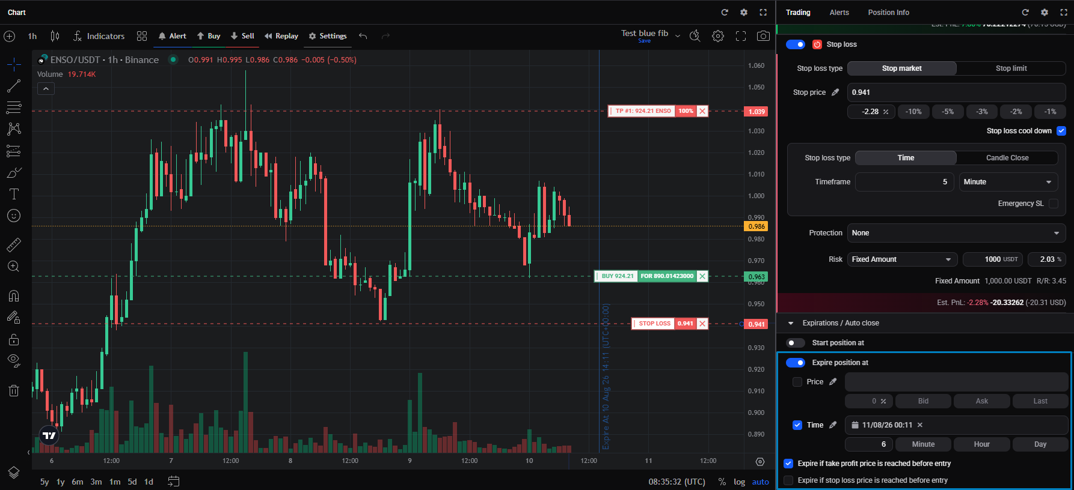Select the trend line drawing tool
The image size is (1074, 490).
[14, 86]
